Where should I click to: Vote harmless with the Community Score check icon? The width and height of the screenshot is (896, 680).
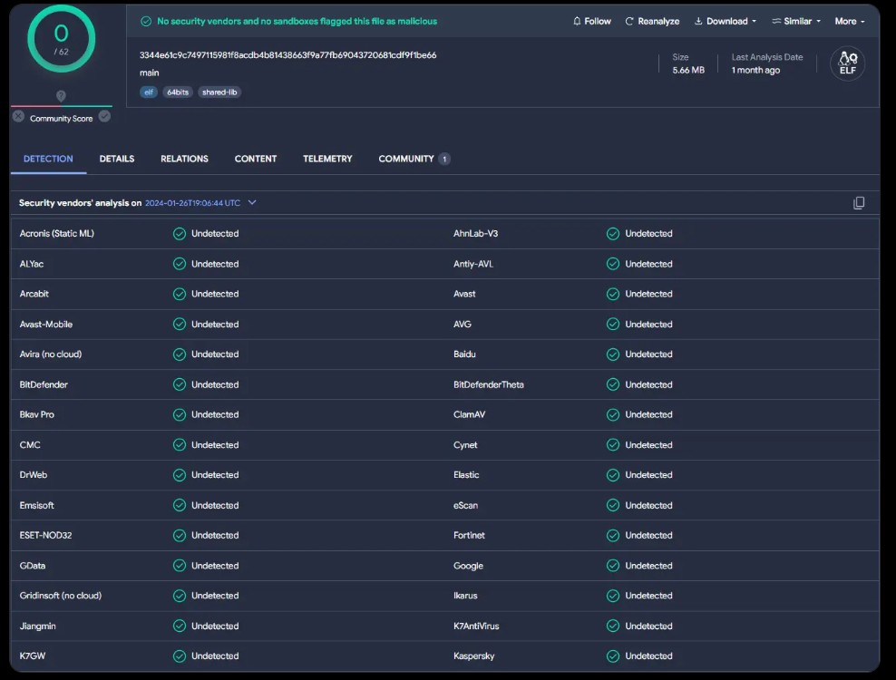coord(104,116)
